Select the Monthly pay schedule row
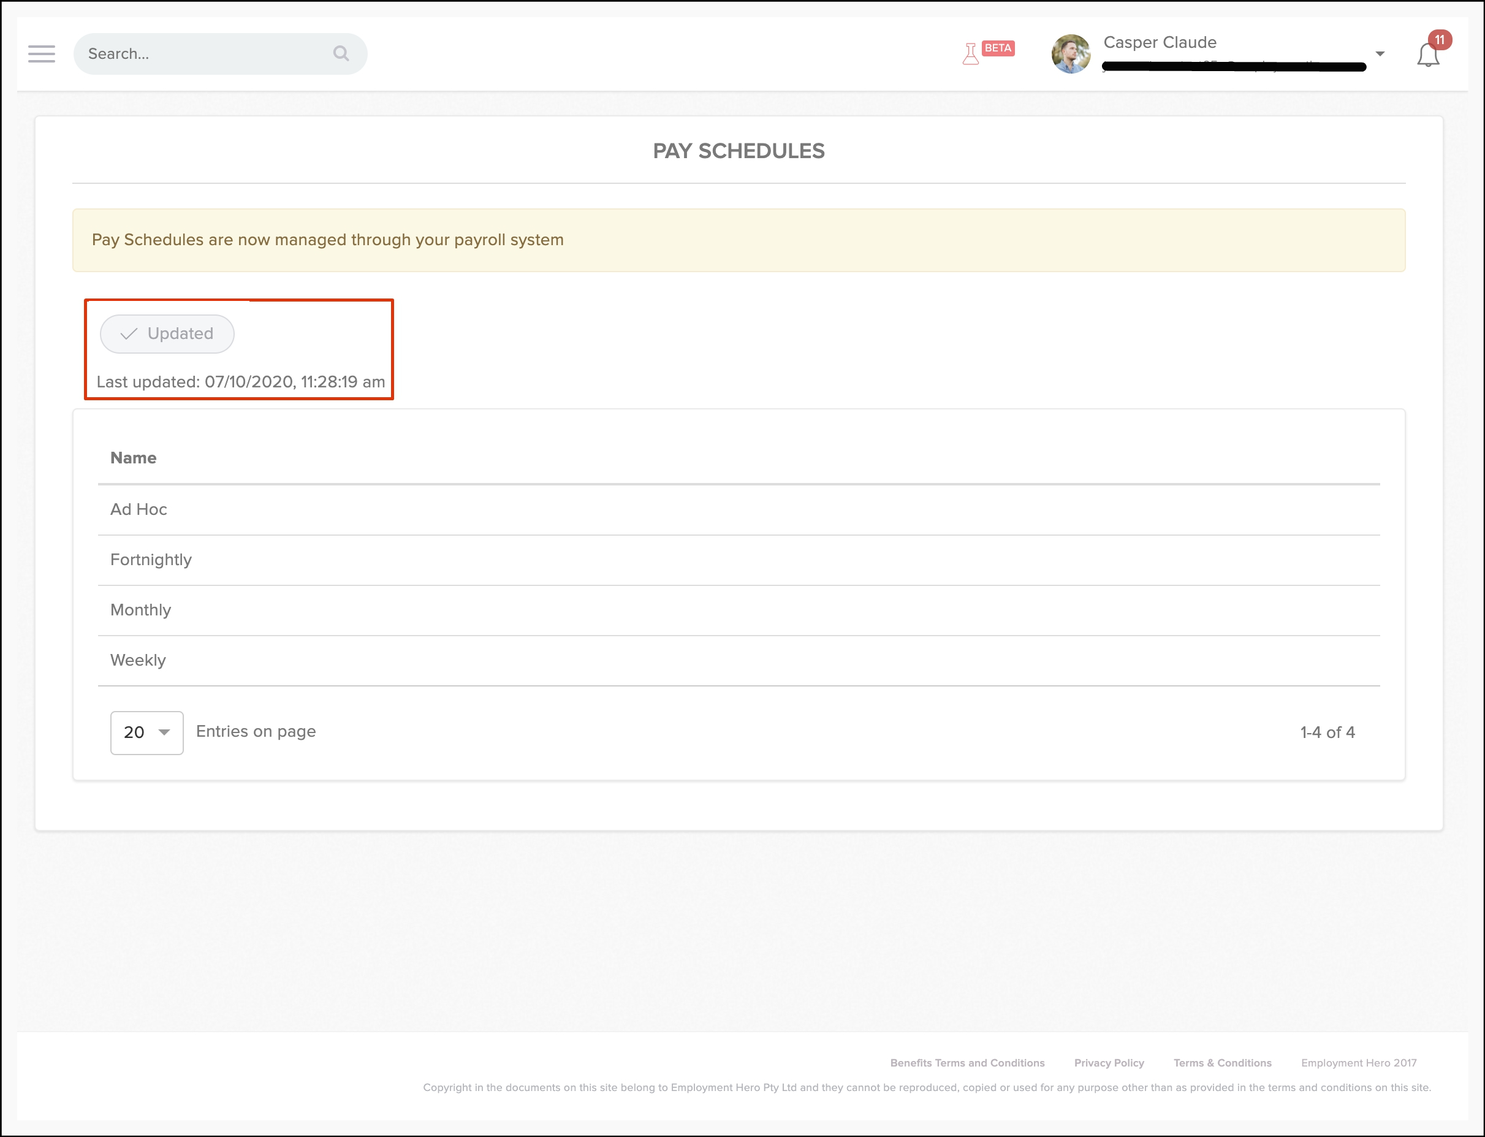The image size is (1485, 1137). (x=141, y=610)
